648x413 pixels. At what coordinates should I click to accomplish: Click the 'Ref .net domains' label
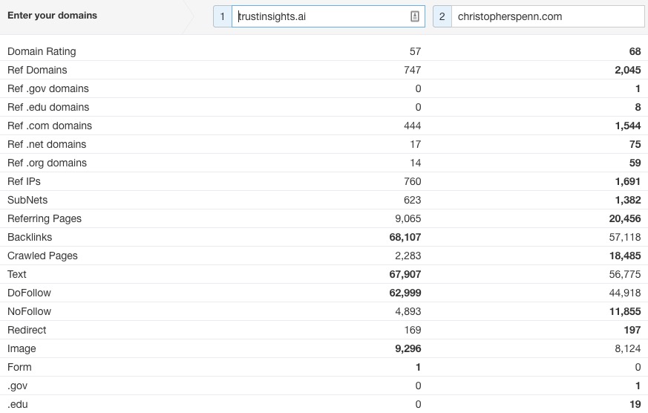[x=47, y=144]
